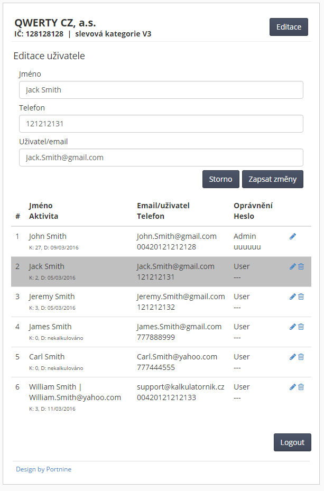Viewport: 324px width, 491px height.
Task: Select the Jeremy Smith table row
Action: [161, 302]
